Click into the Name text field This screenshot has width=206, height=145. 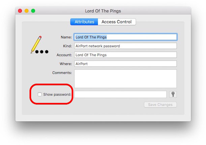tap(125, 37)
